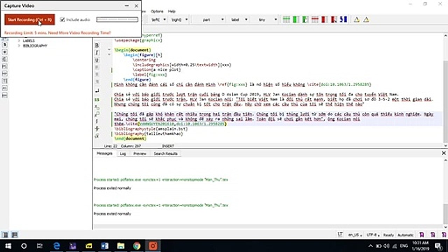Screen dimensions: 448x252
Task: Open the Help menu
Action: point(171,11)
